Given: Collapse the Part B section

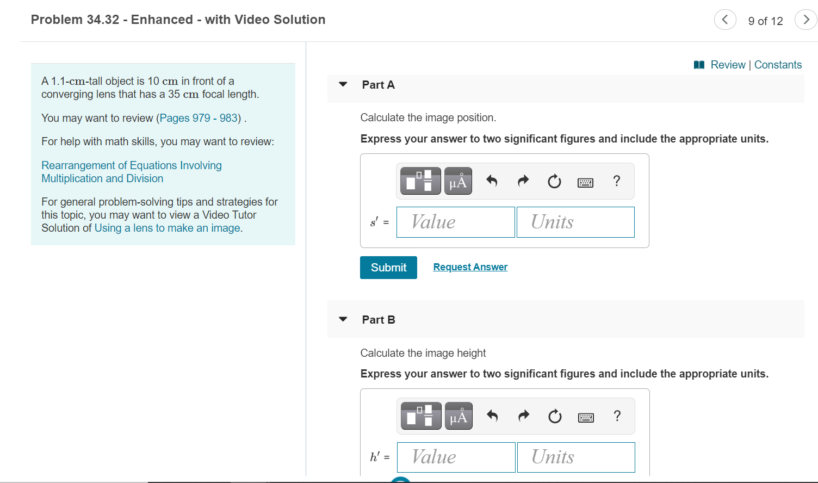Looking at the screenshot, I should pyautogui.click(x=343, y=319).
